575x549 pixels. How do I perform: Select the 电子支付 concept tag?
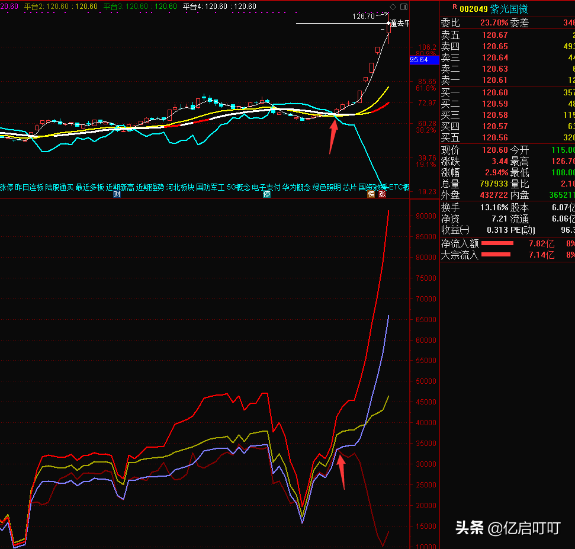[266, 187]
